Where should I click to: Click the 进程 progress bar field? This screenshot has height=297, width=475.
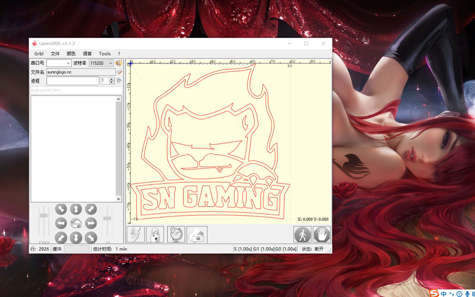click(x=73, y=81)
